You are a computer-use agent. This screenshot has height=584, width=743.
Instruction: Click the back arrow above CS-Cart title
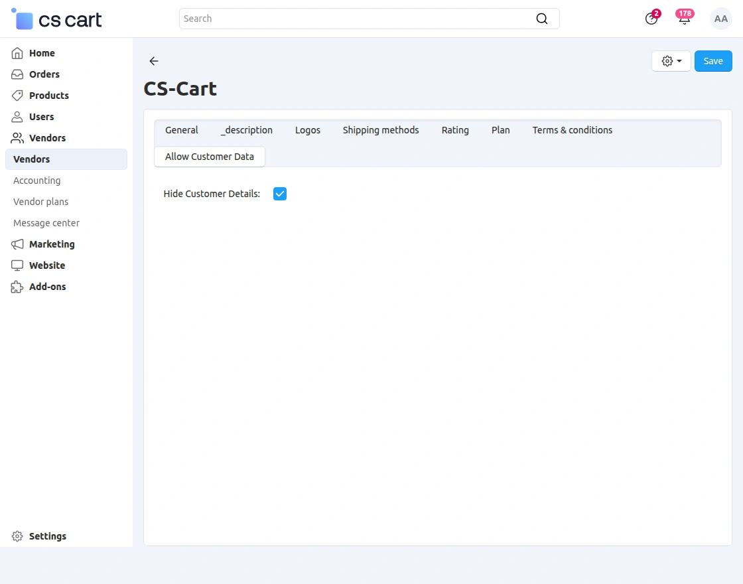[x=153, y=61]
